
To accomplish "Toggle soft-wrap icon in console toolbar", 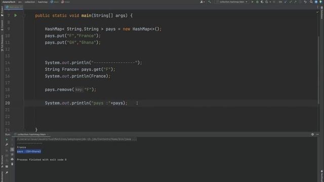I will (x=12, y=150).
